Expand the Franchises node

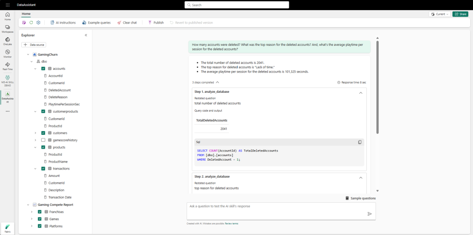32,212
